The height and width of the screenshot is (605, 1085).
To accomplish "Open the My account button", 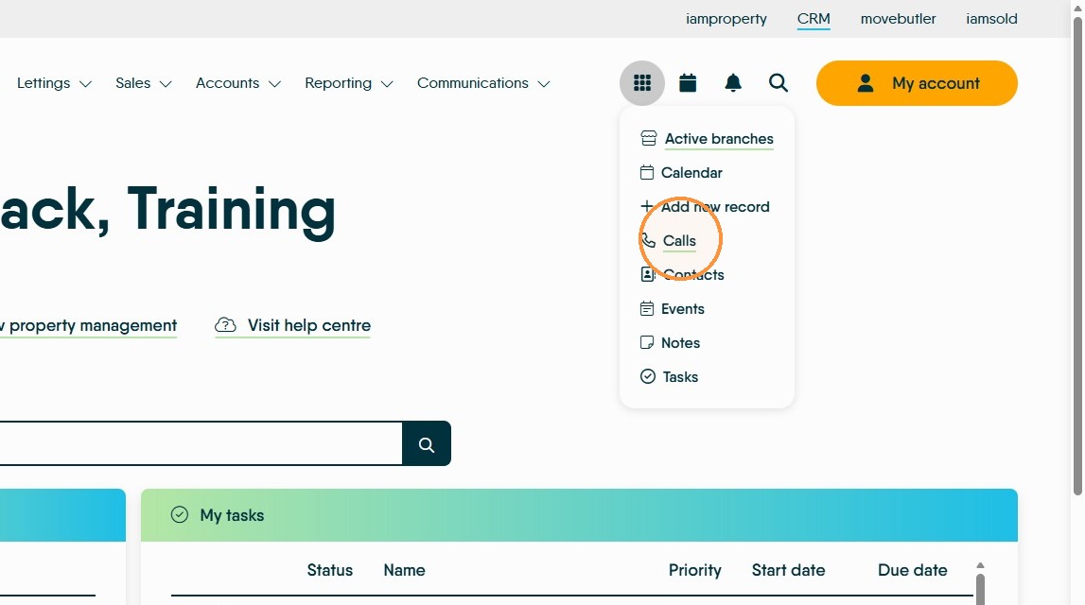I will (917, 83).
